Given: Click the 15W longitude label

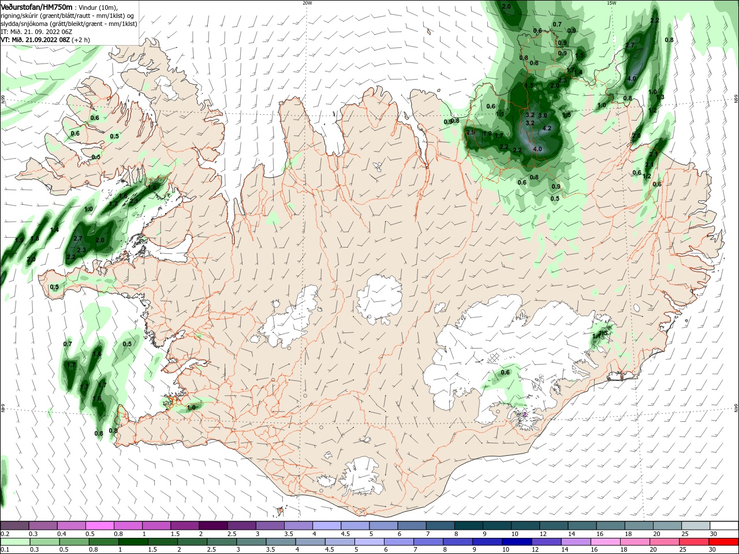Looking at the screenshot, I should (x=611, y=3).
